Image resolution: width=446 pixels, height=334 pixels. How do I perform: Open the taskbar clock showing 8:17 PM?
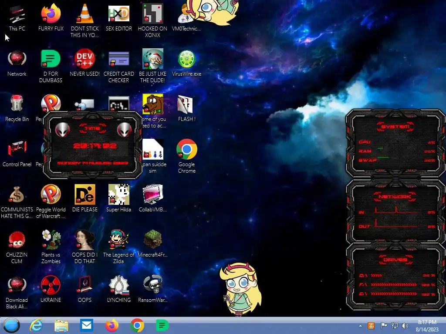pyautogui.click(x=427, y=326)
